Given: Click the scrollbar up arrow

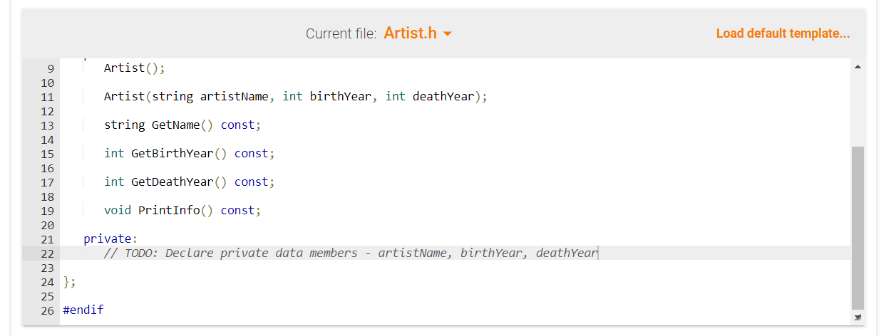Looking at the screenshot, I should [x=857, y=68].
